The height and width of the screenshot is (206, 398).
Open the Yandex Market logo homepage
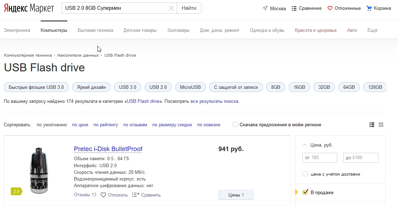tap(29, 8)
